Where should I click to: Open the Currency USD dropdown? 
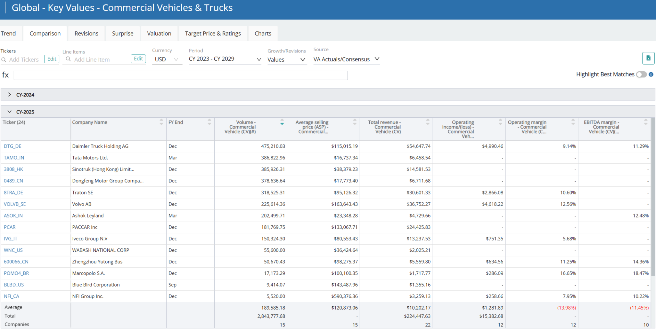pos(167,59)
